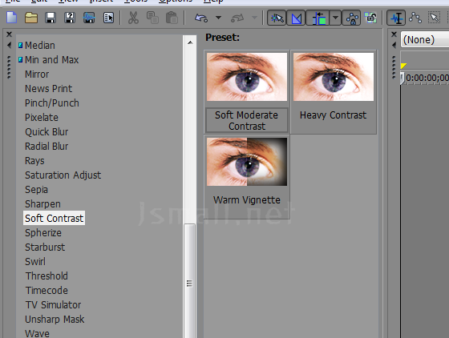Choose Pinch/Punch in the effects list
Screen dimensions: 449x338
tap(52, 103)
